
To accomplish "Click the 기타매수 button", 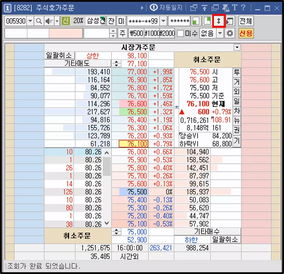I will click(207, 231).
